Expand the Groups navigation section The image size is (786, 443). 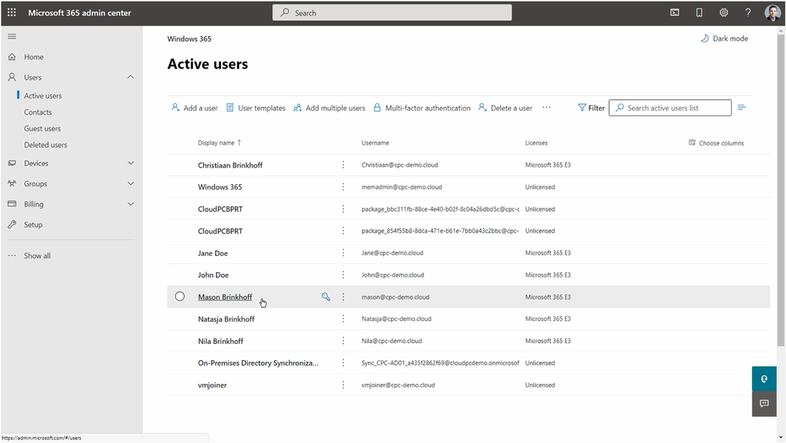pos(131,184)
